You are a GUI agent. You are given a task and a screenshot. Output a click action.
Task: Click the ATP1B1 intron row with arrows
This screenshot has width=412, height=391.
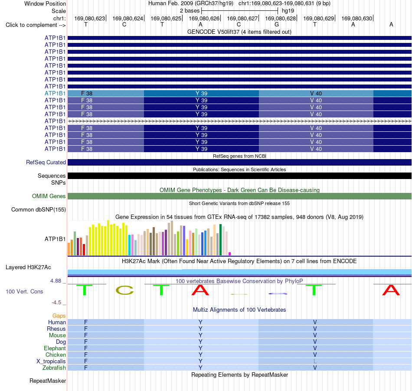[x=239, y=121]
